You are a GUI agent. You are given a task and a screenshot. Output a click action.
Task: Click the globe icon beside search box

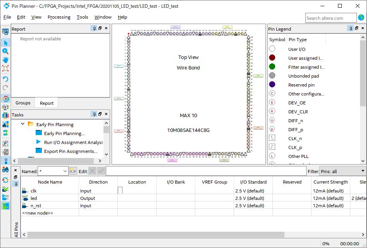pyautogui.click(x=361, y=17)
